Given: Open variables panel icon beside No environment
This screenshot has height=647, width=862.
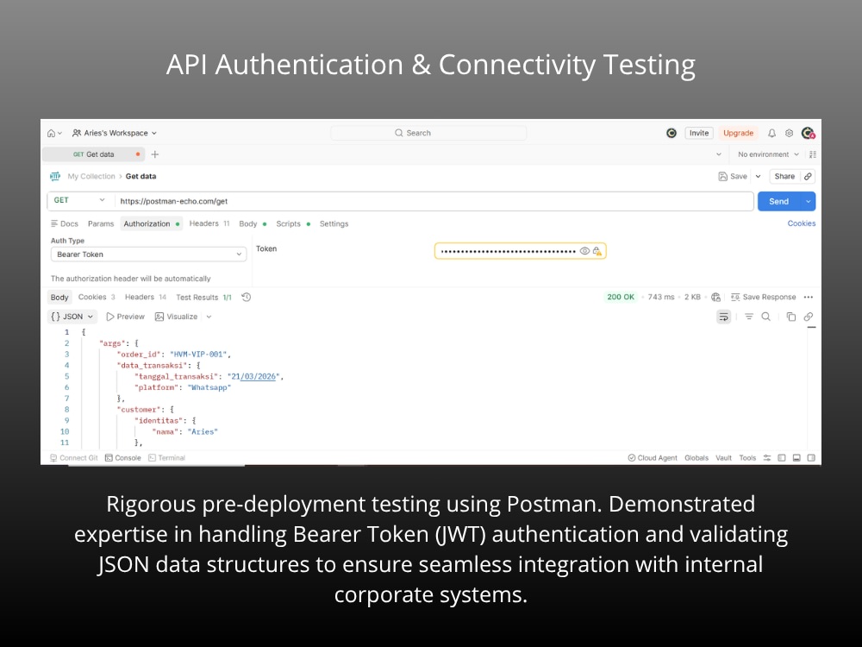Looking at the screenshot, I should [x=813, y=154].
